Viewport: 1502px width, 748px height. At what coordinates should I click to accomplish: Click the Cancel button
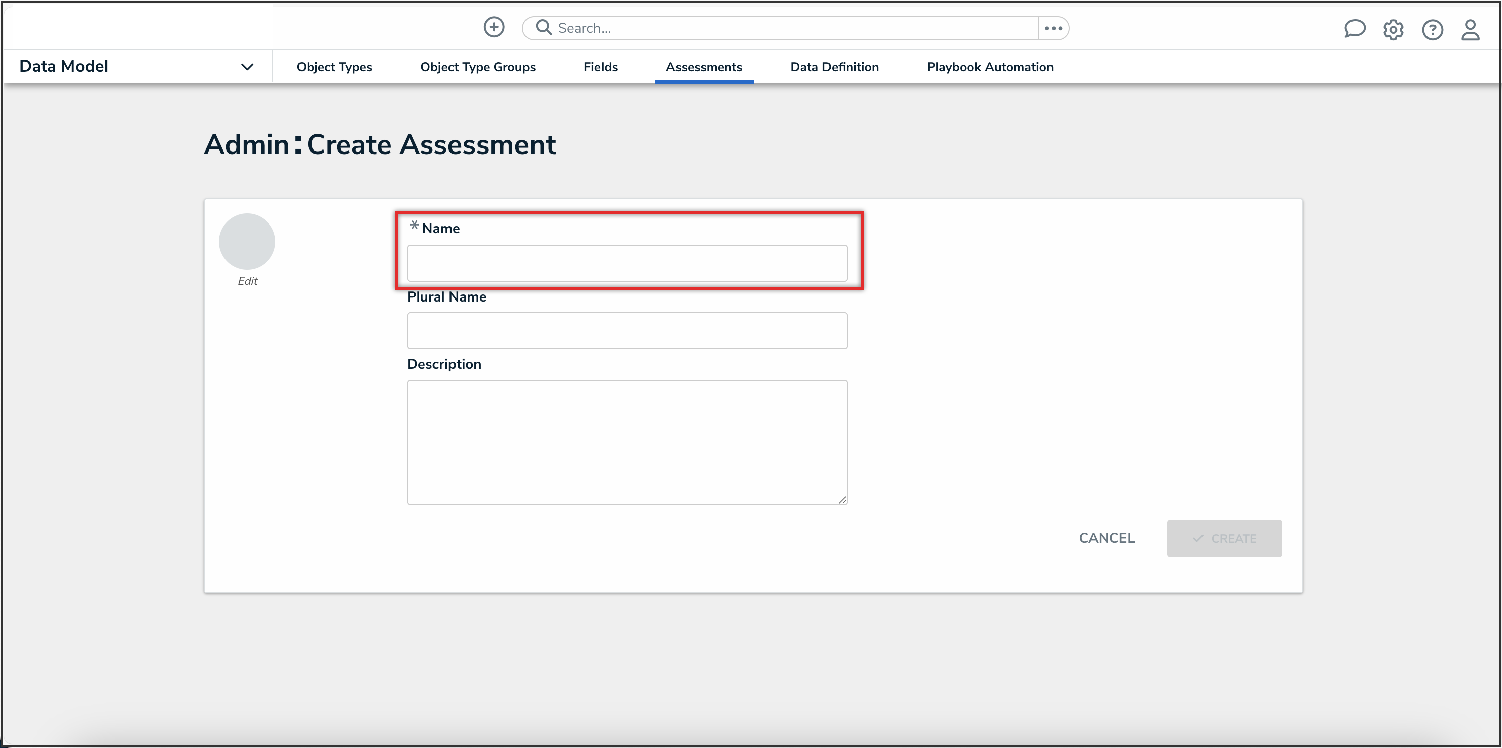[1106, 538]
